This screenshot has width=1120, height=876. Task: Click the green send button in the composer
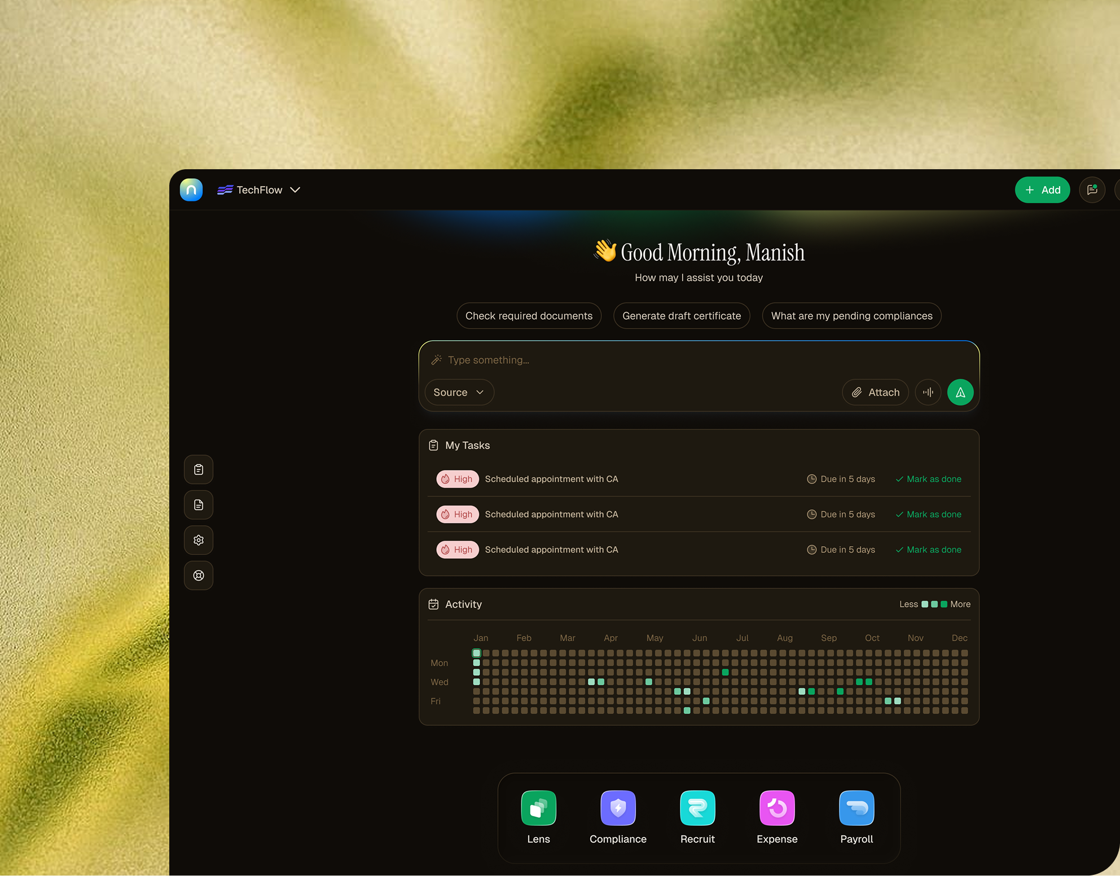click(960, 392)
